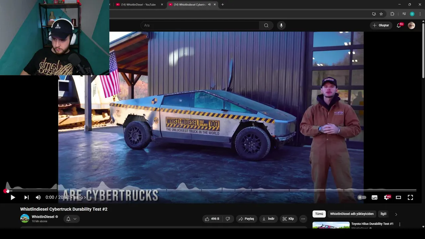Turn on subtitles with captions button

(x=375, y=198)
